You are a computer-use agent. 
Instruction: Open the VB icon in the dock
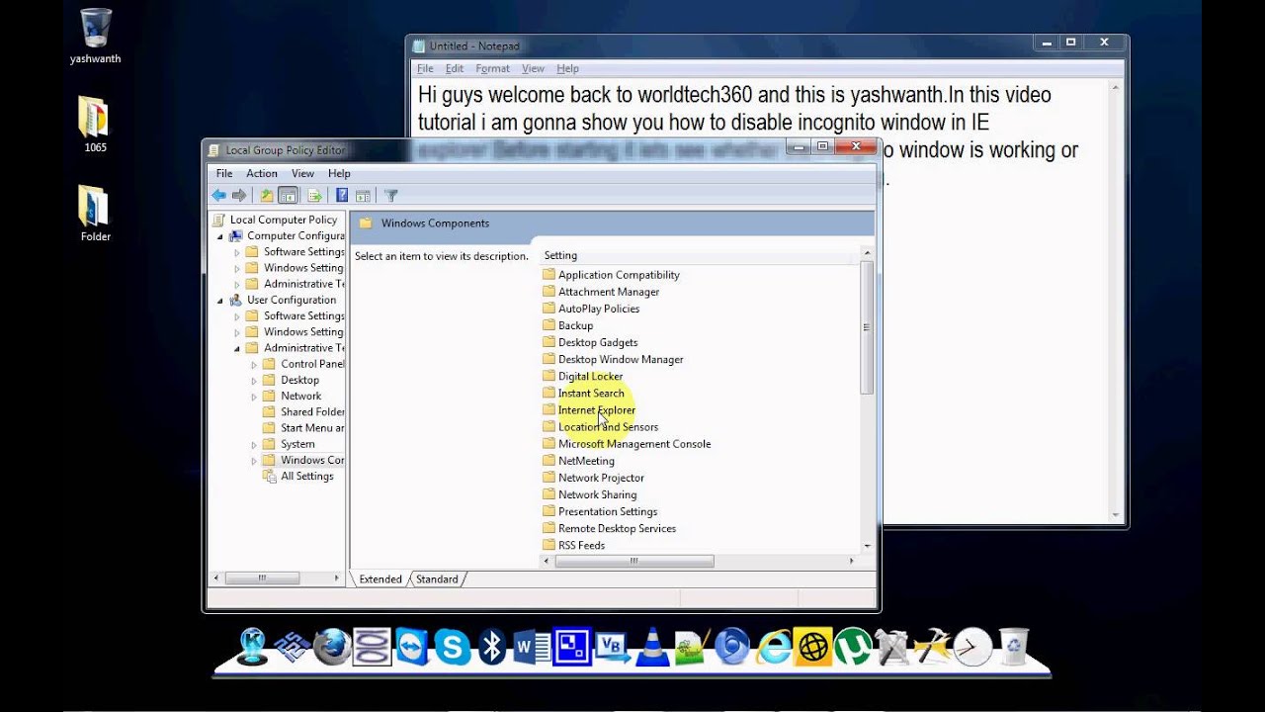(613, 648)
